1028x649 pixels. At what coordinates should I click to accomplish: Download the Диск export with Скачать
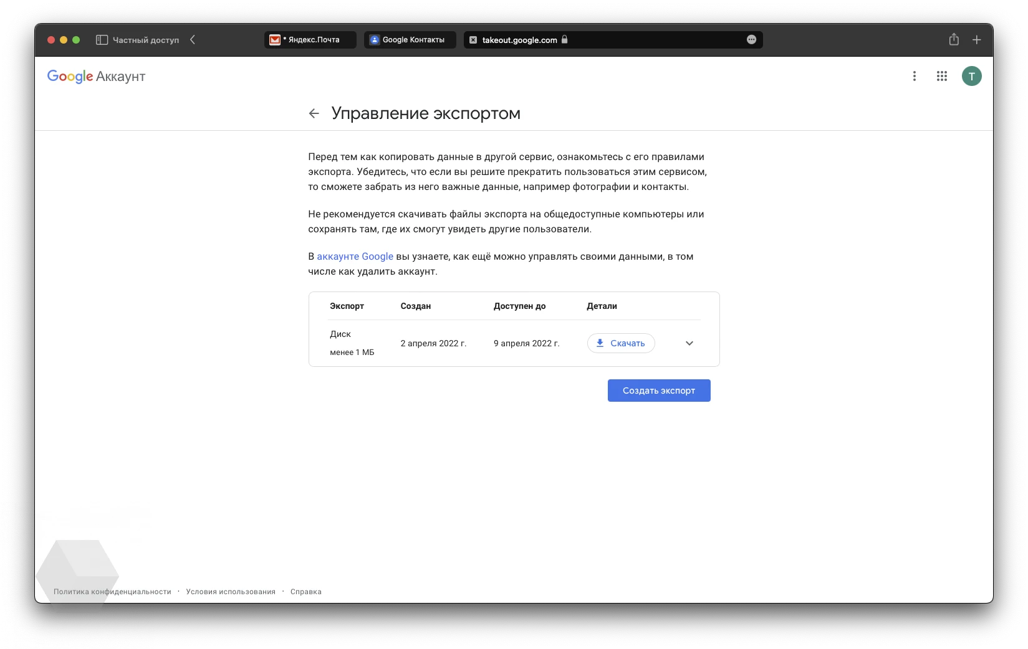pos(620,343)
